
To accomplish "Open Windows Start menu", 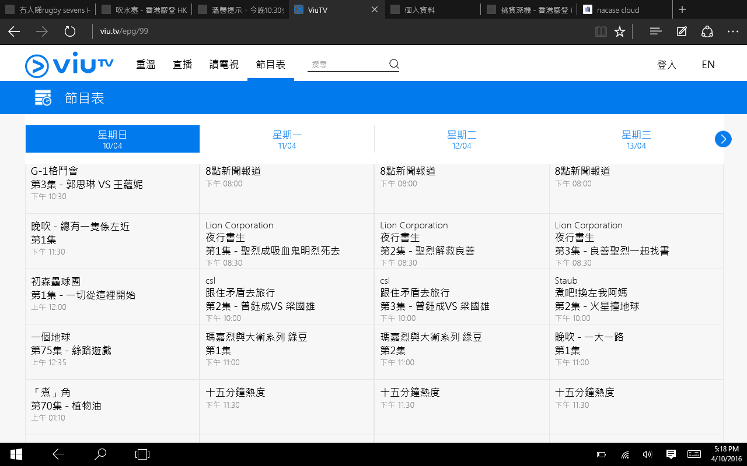I will click(16, 454).
